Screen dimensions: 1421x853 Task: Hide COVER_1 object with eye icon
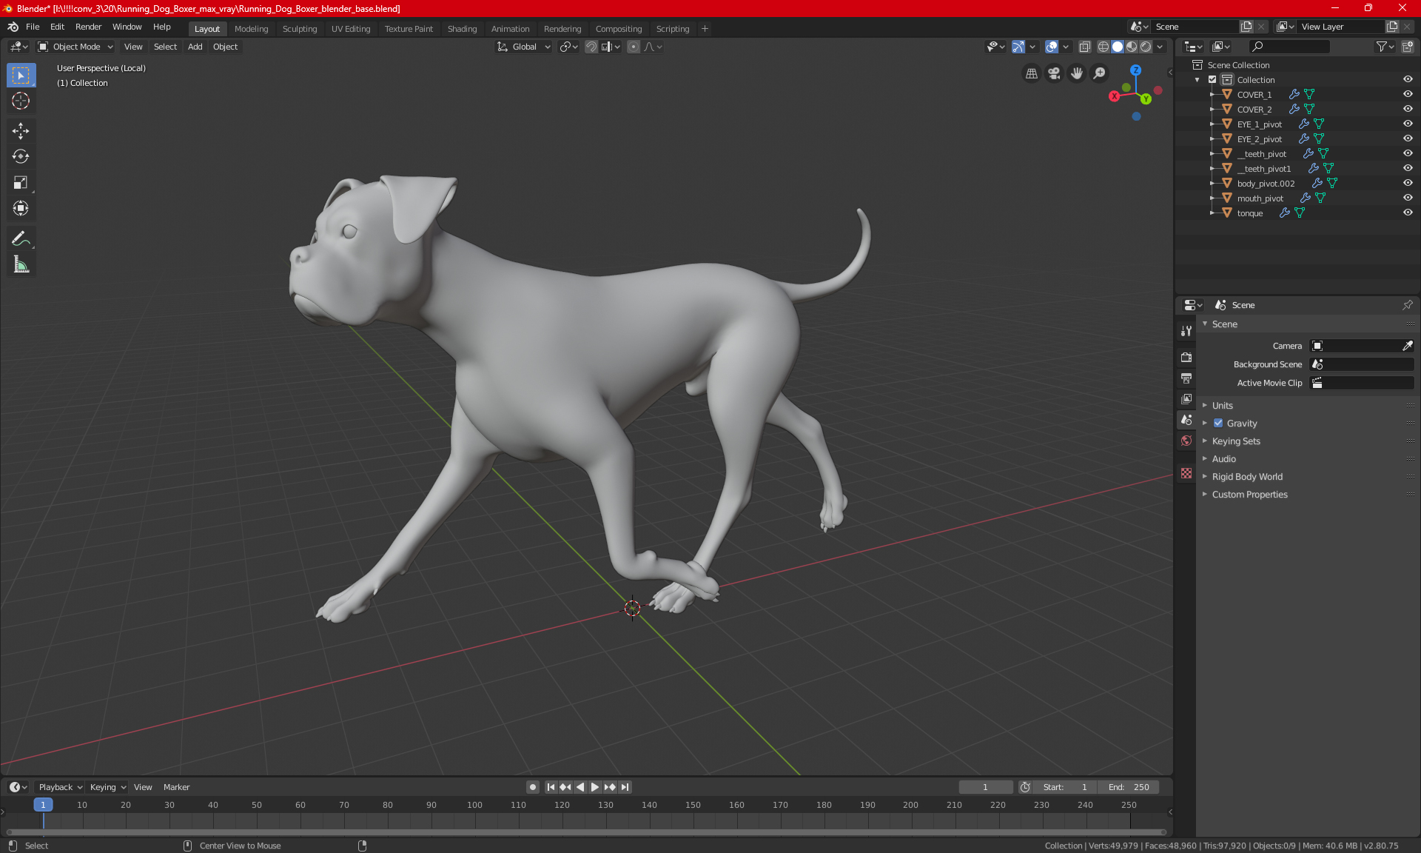(x=1407, y=94)
